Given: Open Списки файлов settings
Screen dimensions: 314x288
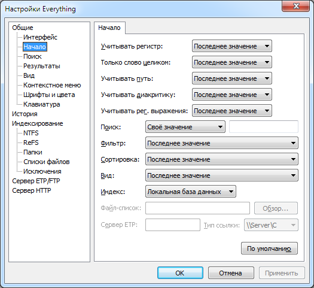Looking at the screenshot, I should pos(47,162).
